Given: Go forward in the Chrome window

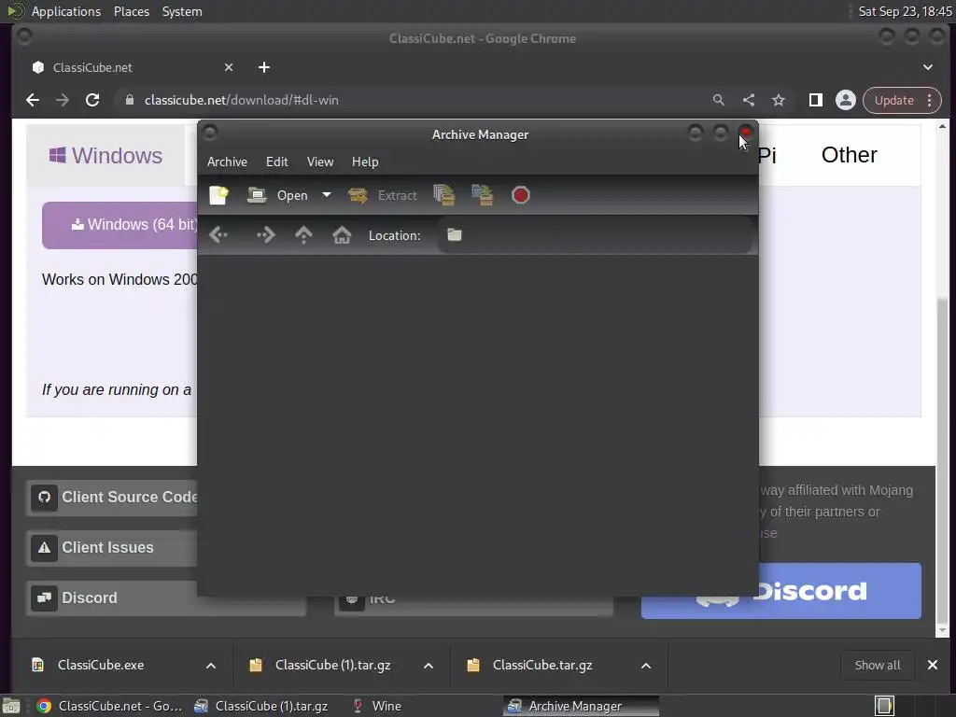Looking at the screenshot, I should [63, 100].
